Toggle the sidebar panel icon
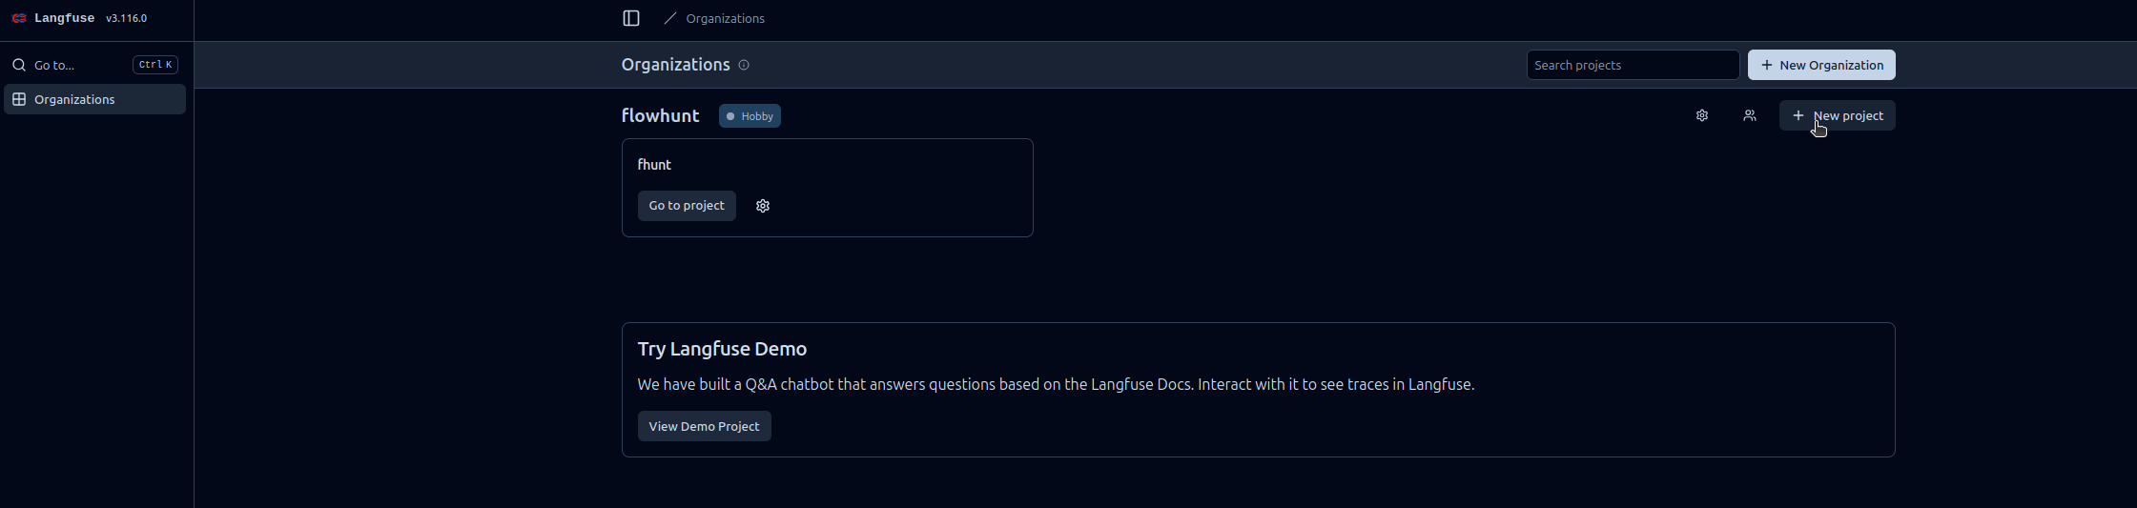The image size is (2137, 508). pos(631,18)
